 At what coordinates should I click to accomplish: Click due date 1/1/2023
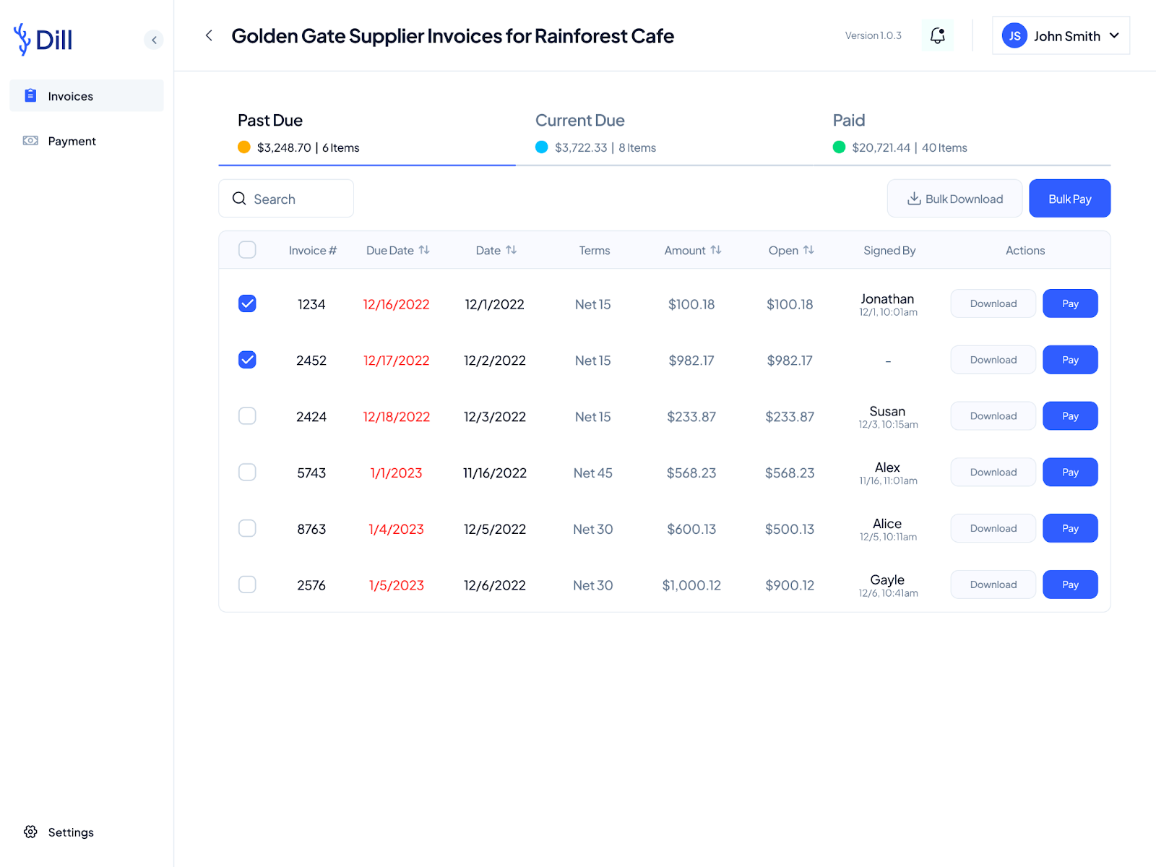tap(396, 473)
